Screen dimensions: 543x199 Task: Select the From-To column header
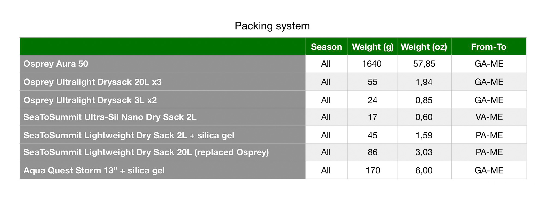(x=489, y=47)
